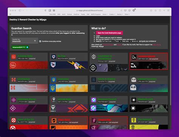Reload the page using the address bar icon
This screenshot has width=179, height=137.
pos(121,11)
